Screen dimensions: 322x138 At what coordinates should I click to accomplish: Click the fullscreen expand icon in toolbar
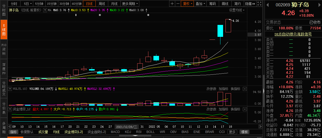coord(259,4)
